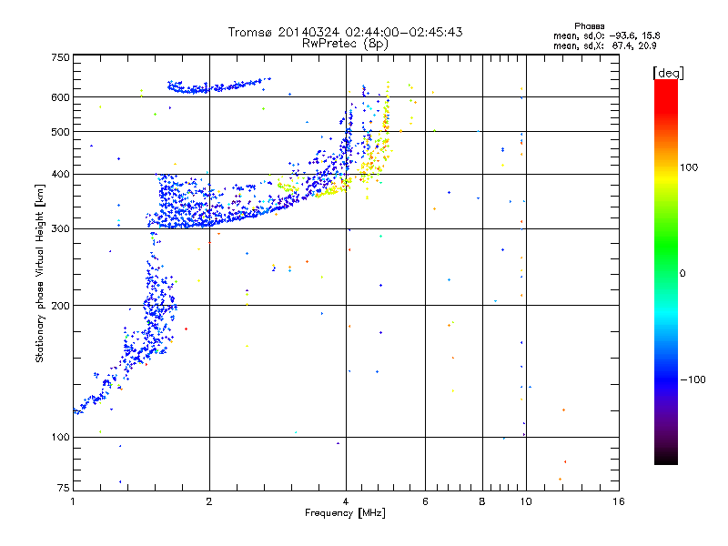Click the Stationary phase Virtual Height axis label
This screenshot has width=728, height=546.
click(39, 273)
